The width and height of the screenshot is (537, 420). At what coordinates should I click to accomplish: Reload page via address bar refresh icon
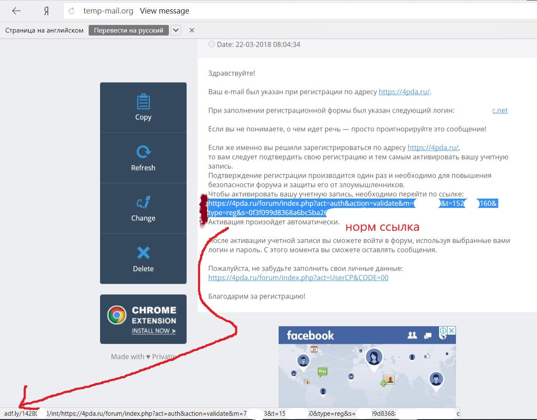pyautogui.click(x=72, y=11)
